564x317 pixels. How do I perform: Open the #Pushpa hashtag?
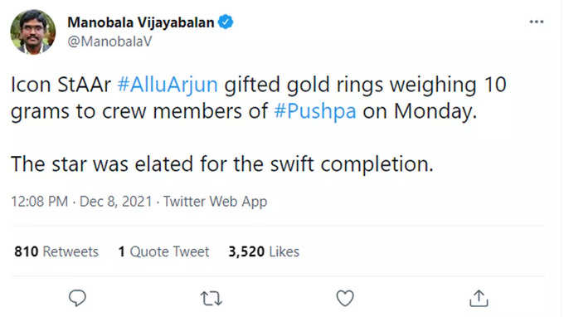tap(315, 111)
